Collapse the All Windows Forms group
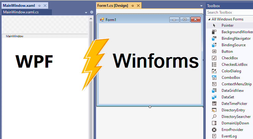 pos(209,19)
